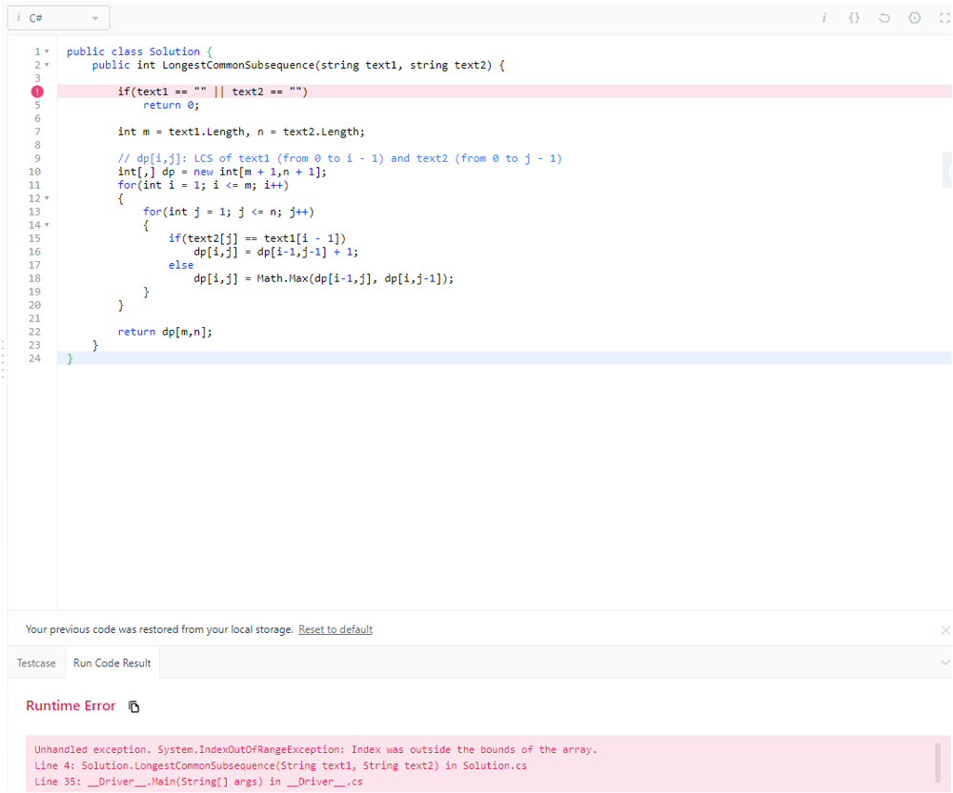Click the error output scrollbar thumb

(939, 761)
